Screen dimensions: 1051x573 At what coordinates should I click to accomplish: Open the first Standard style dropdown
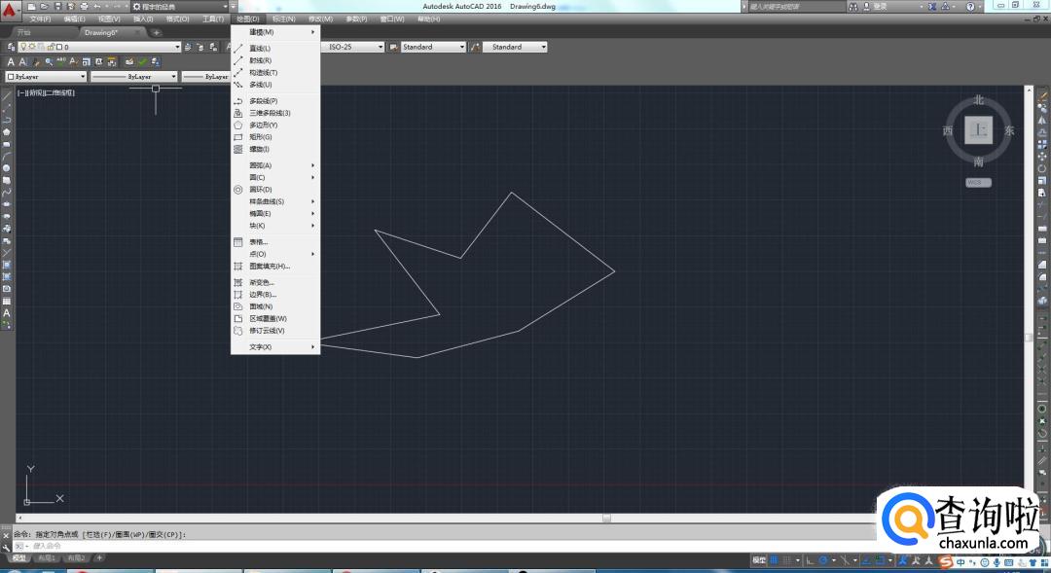(433, 47)
